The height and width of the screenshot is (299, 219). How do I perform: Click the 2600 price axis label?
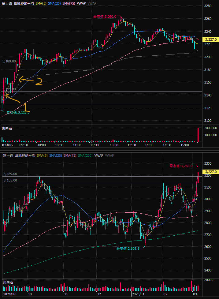(x=208, y=247)
